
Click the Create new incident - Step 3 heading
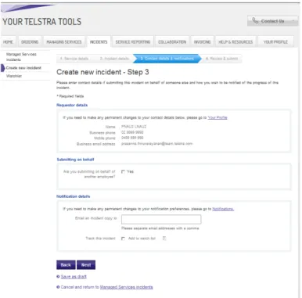pos(102,72)
